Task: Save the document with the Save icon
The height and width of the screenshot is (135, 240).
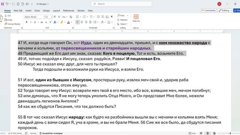Action: point(3,4)
